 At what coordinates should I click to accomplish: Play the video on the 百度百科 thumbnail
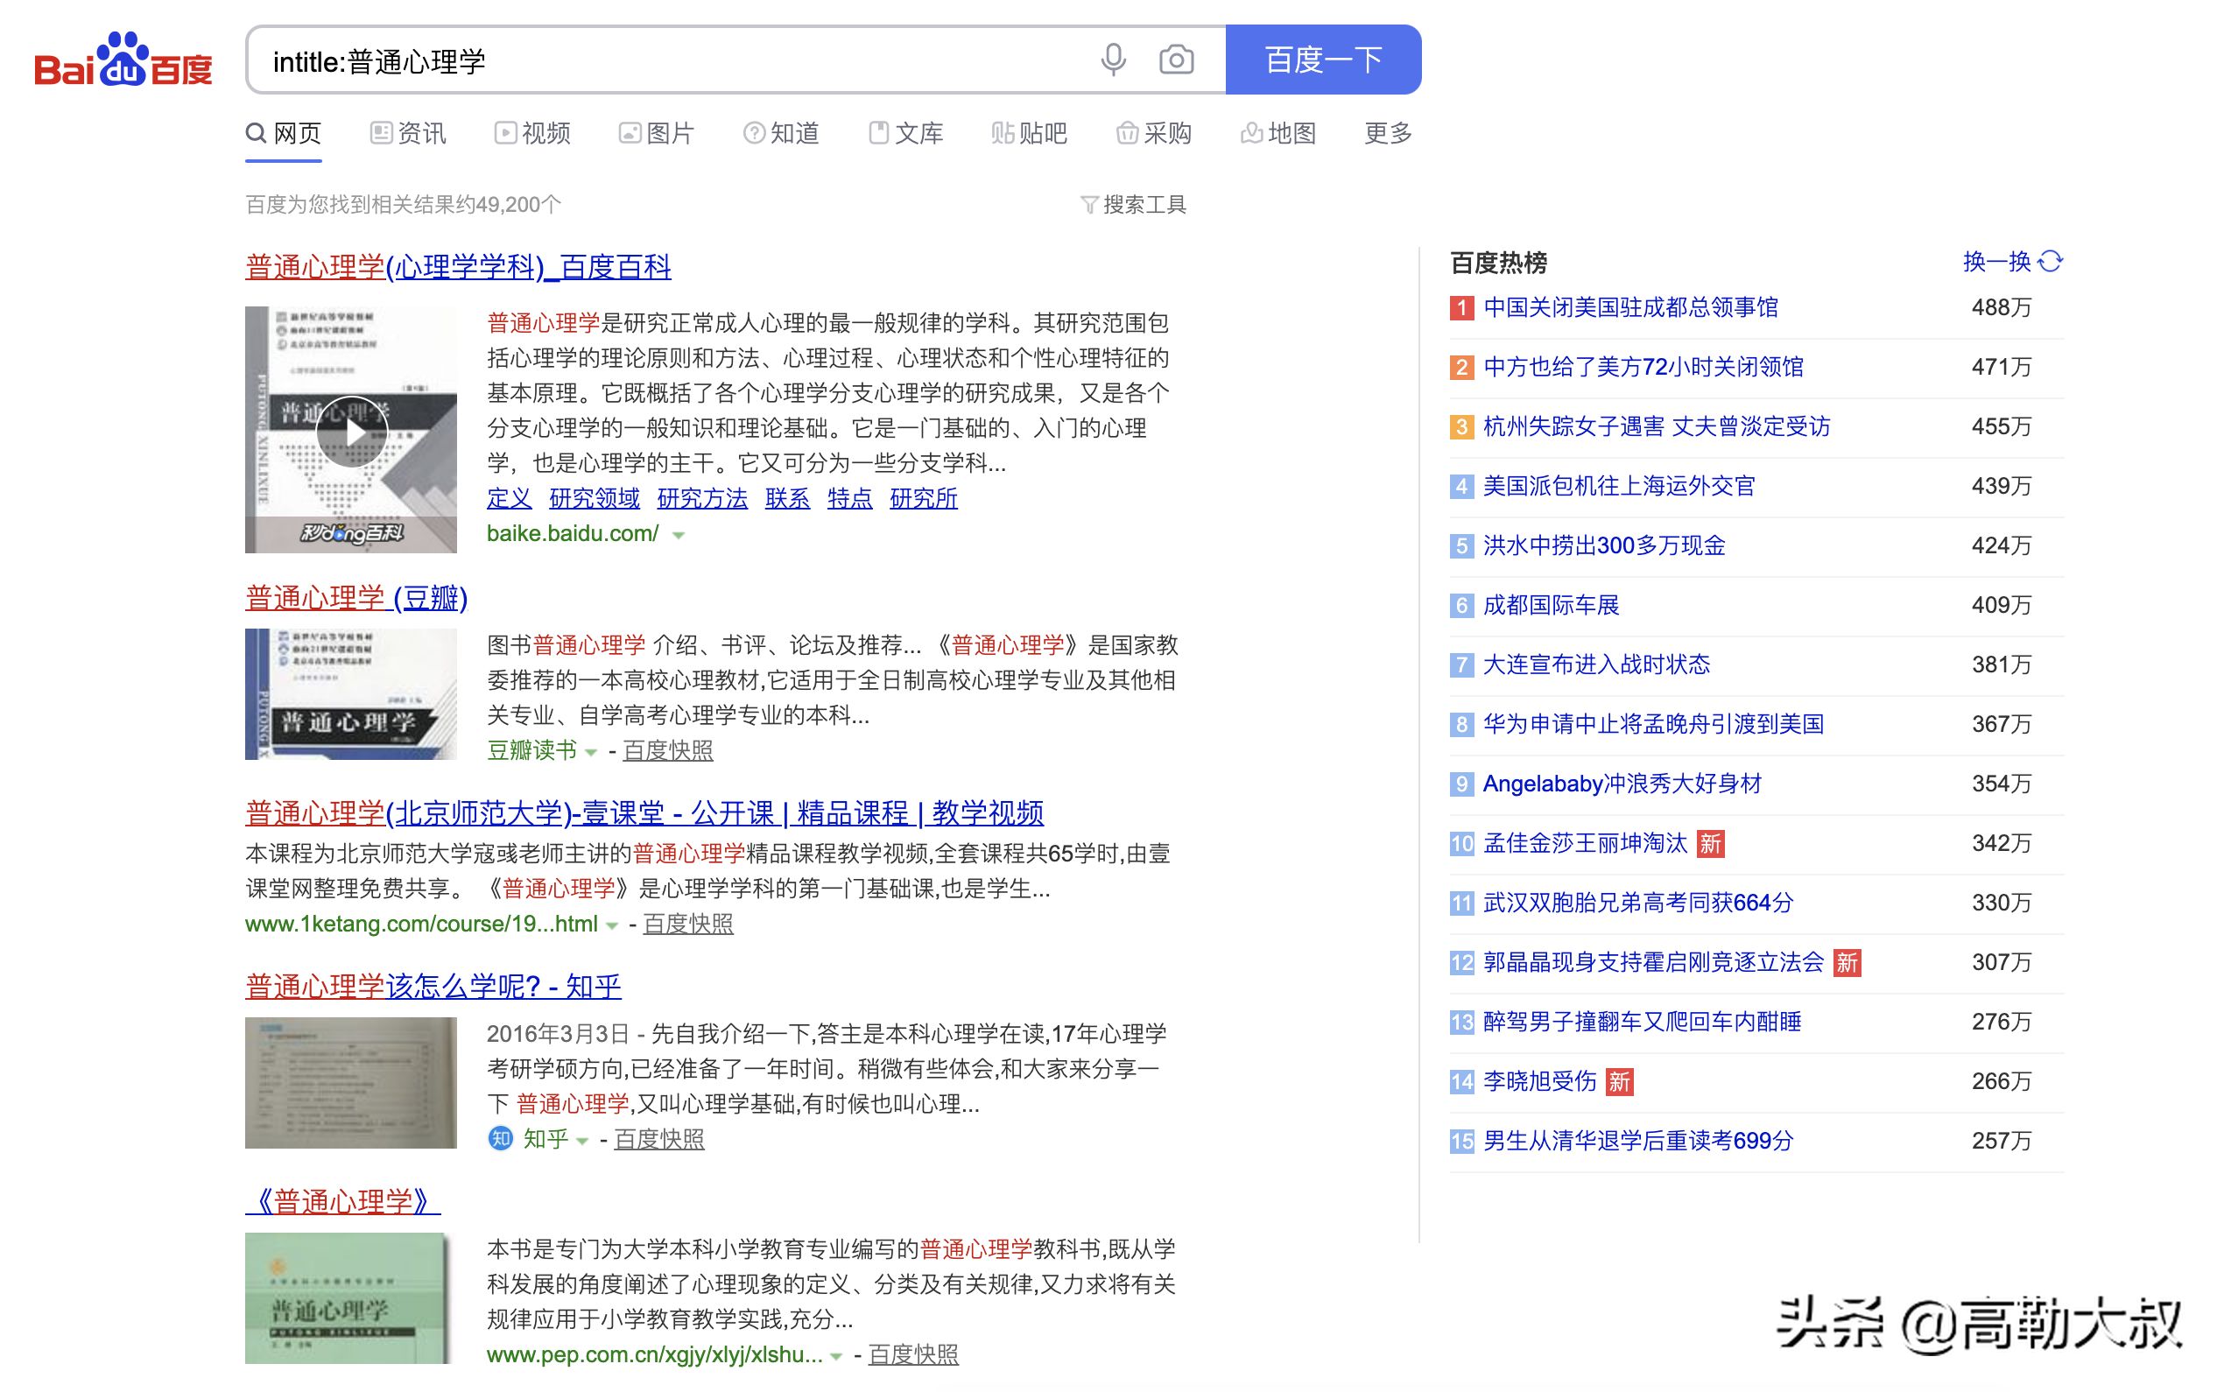tap(352, 432)
